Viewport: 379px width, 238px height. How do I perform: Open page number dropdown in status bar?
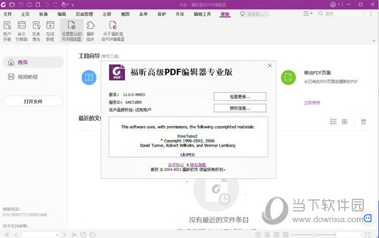57,235
